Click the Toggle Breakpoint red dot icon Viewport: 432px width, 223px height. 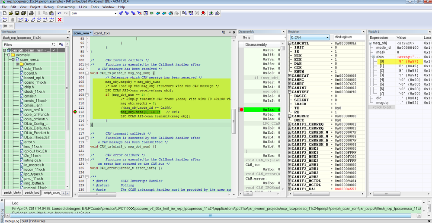tap(203, 13)
